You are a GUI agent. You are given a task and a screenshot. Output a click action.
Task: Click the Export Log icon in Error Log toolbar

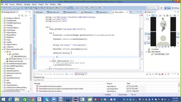click(x=147, y=74)
